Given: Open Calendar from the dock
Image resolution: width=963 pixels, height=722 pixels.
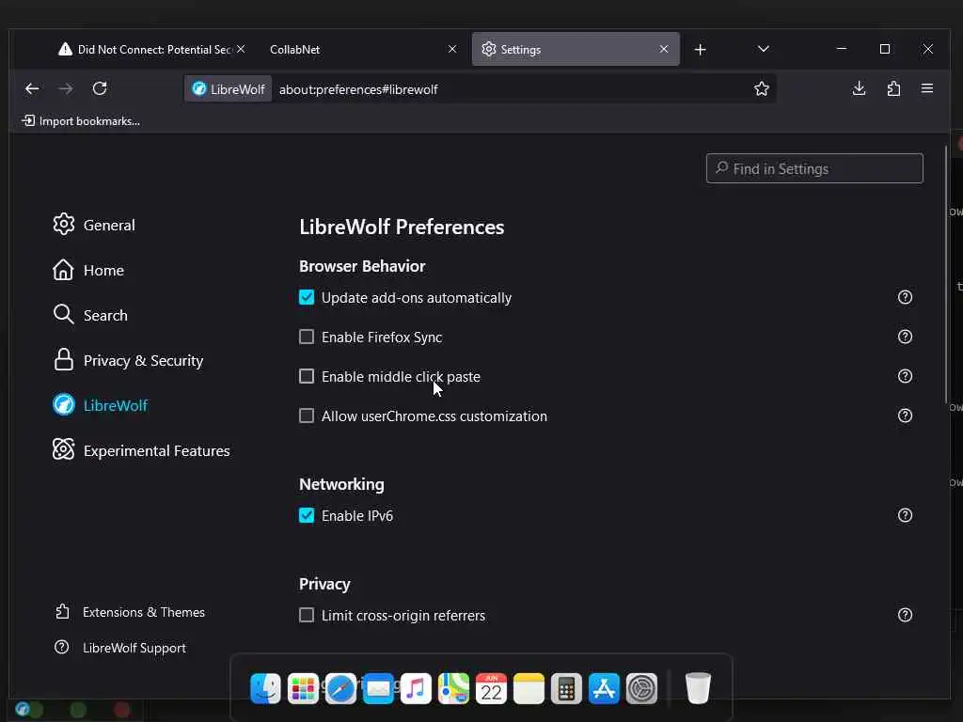Looking at the screenshot, I should tap(491, 688).
